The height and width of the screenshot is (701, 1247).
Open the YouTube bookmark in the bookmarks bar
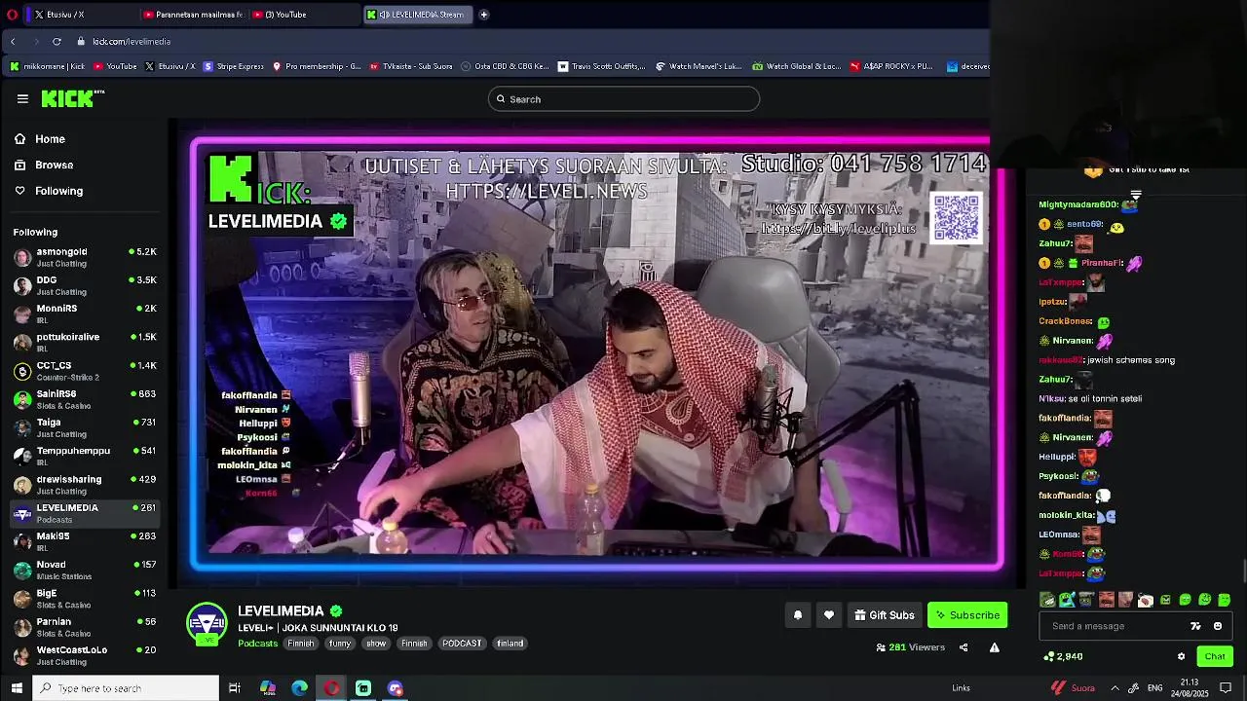[x=115, y=66]
